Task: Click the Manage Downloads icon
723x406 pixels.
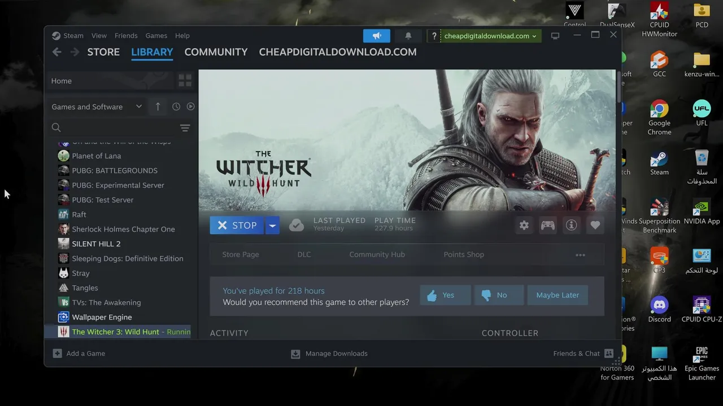Action: tap(295, 354)
